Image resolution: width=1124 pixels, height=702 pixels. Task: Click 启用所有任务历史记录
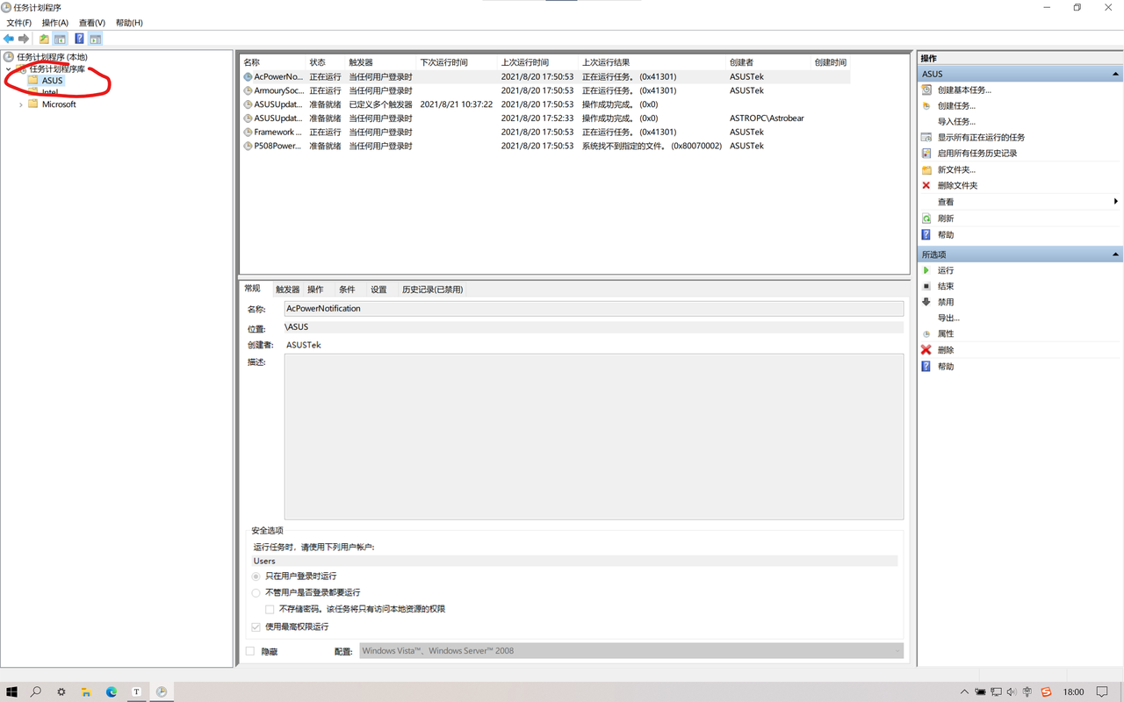[x=977, y=153]
